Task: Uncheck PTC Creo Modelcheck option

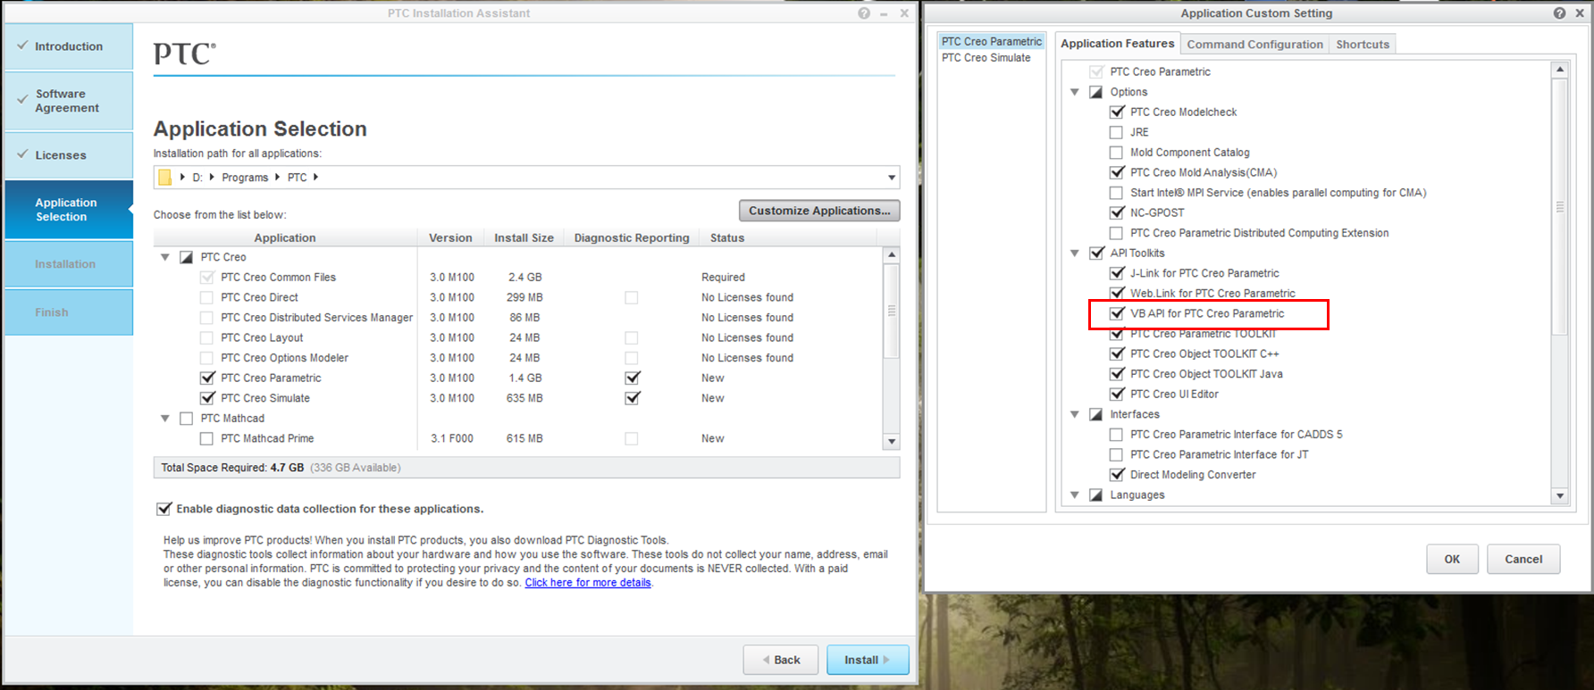Action: click(1117, 112)
